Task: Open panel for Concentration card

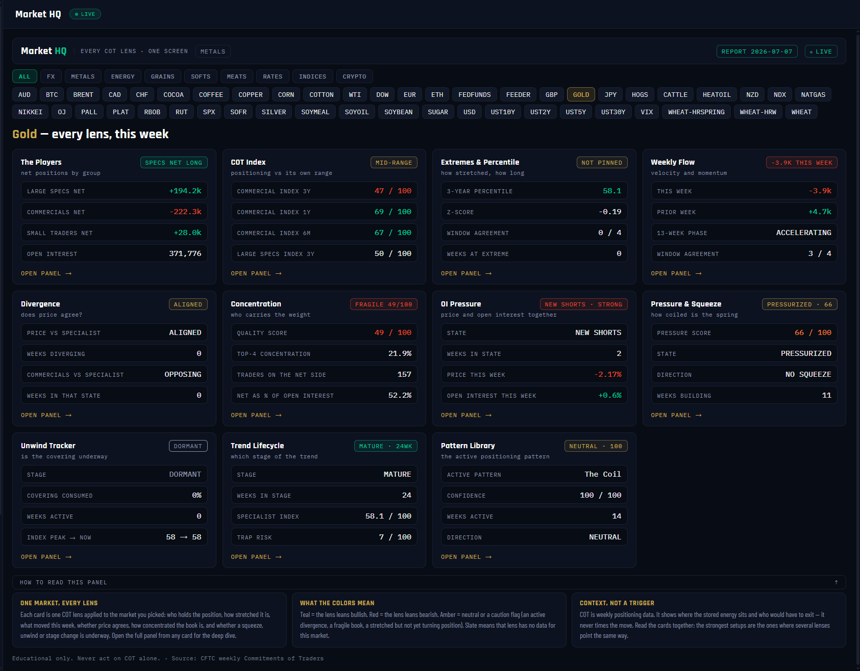Action: [256, 416]
